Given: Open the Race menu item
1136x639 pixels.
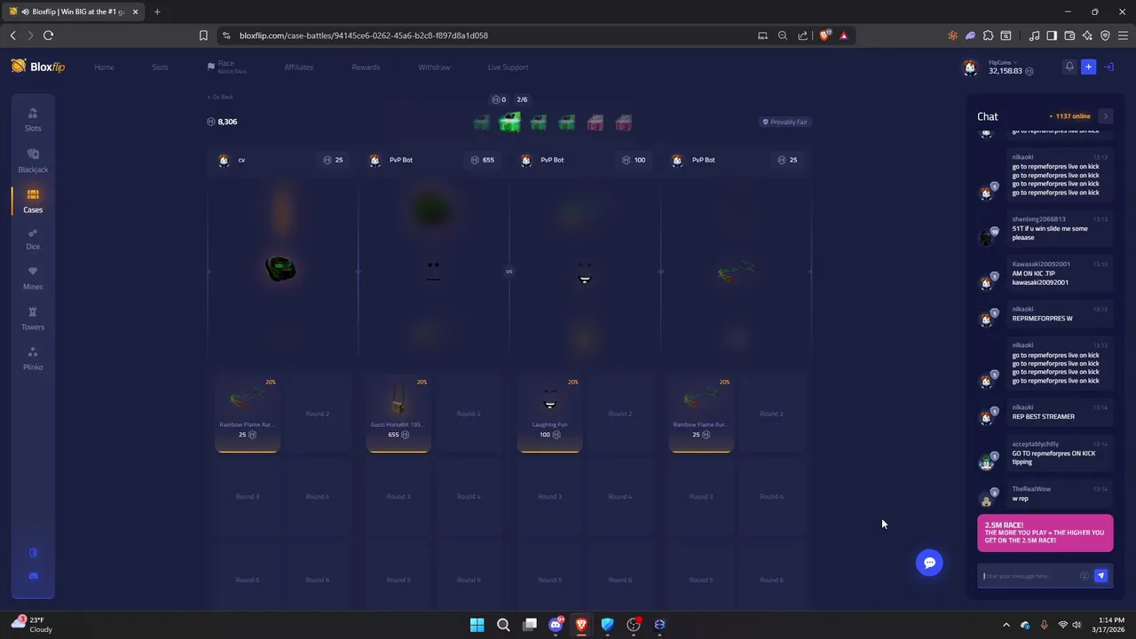Looking at the screenshot, I should pos(227,67).
